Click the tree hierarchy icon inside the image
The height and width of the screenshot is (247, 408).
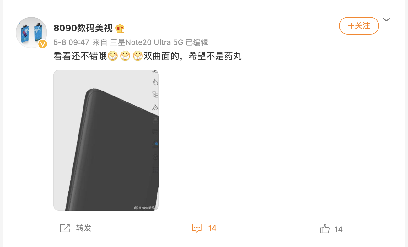click(x=155, y=94)
